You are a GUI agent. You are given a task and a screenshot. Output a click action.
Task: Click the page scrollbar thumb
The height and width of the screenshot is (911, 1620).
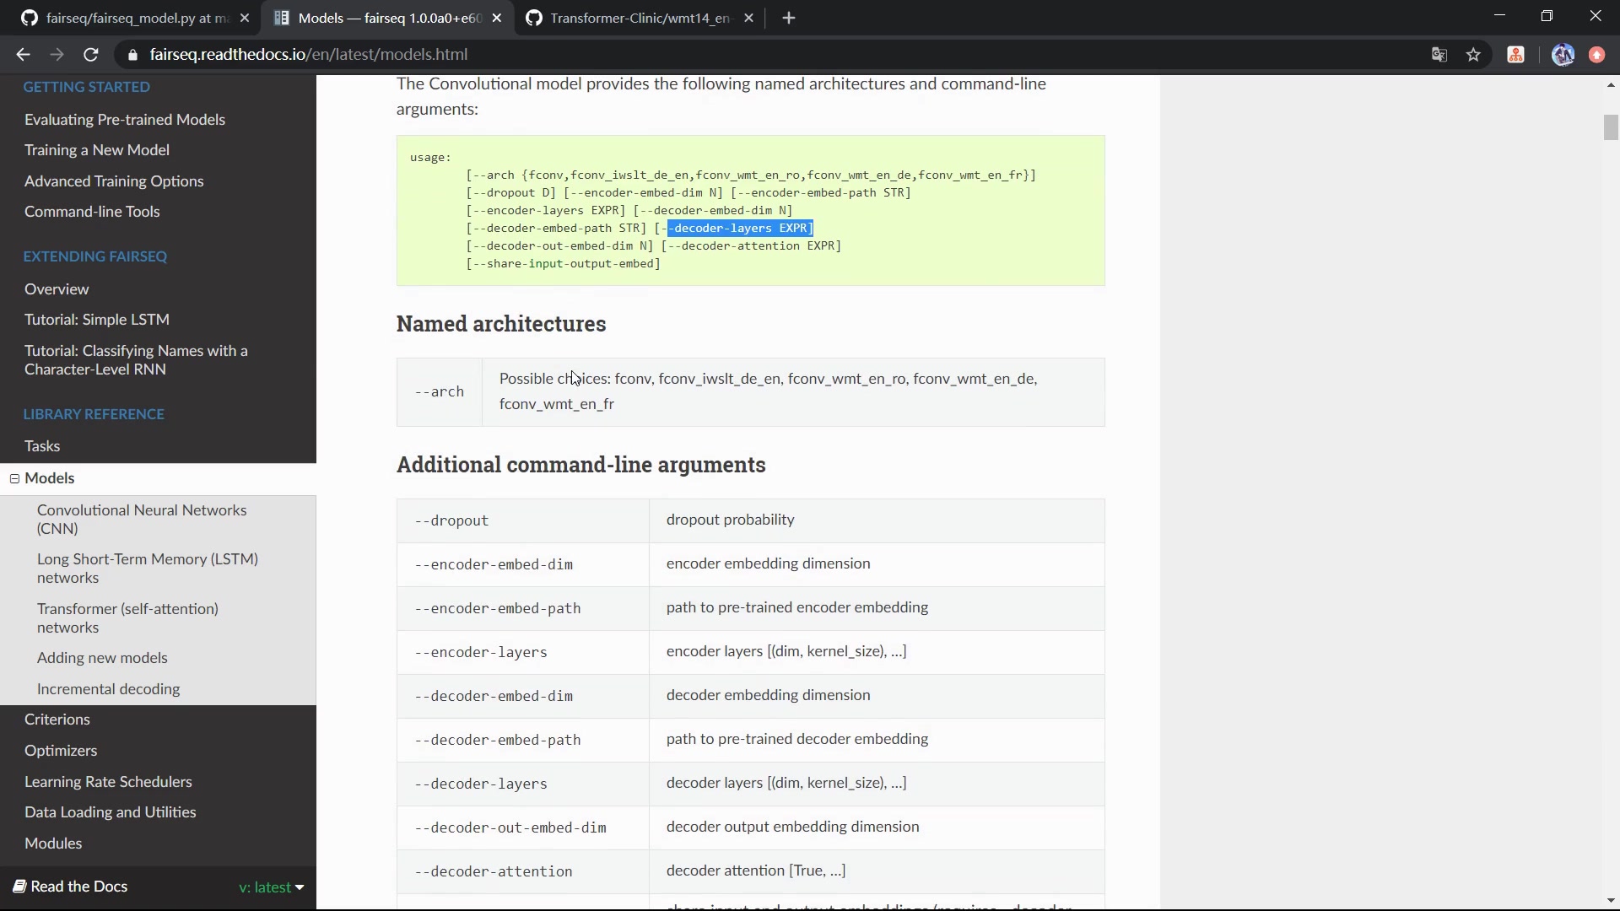1610,127
